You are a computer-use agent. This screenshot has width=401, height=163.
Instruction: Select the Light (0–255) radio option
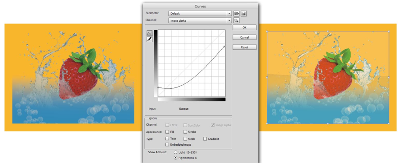(x=176, y=152)
